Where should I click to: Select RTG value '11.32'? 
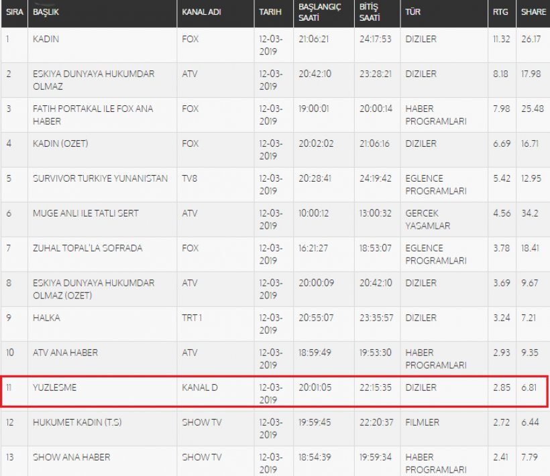[x=502, y=39]
